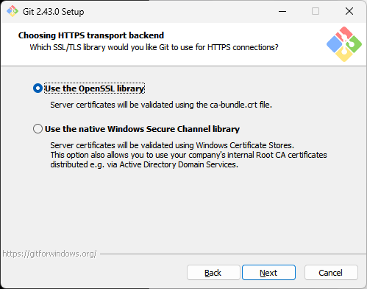
Task: Select the OpenSSL library radio button
Action: tap(38, 88)
